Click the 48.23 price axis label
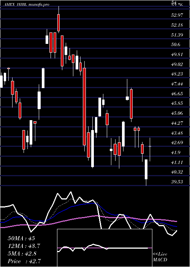 point(177,74)
